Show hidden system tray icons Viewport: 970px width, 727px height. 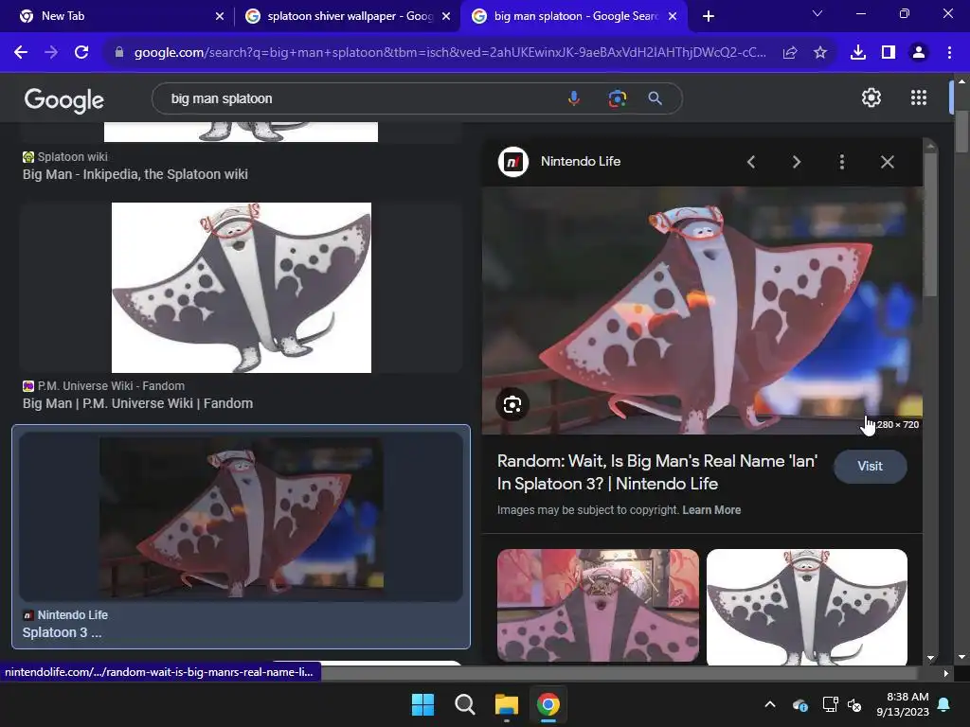coord(769,704)
